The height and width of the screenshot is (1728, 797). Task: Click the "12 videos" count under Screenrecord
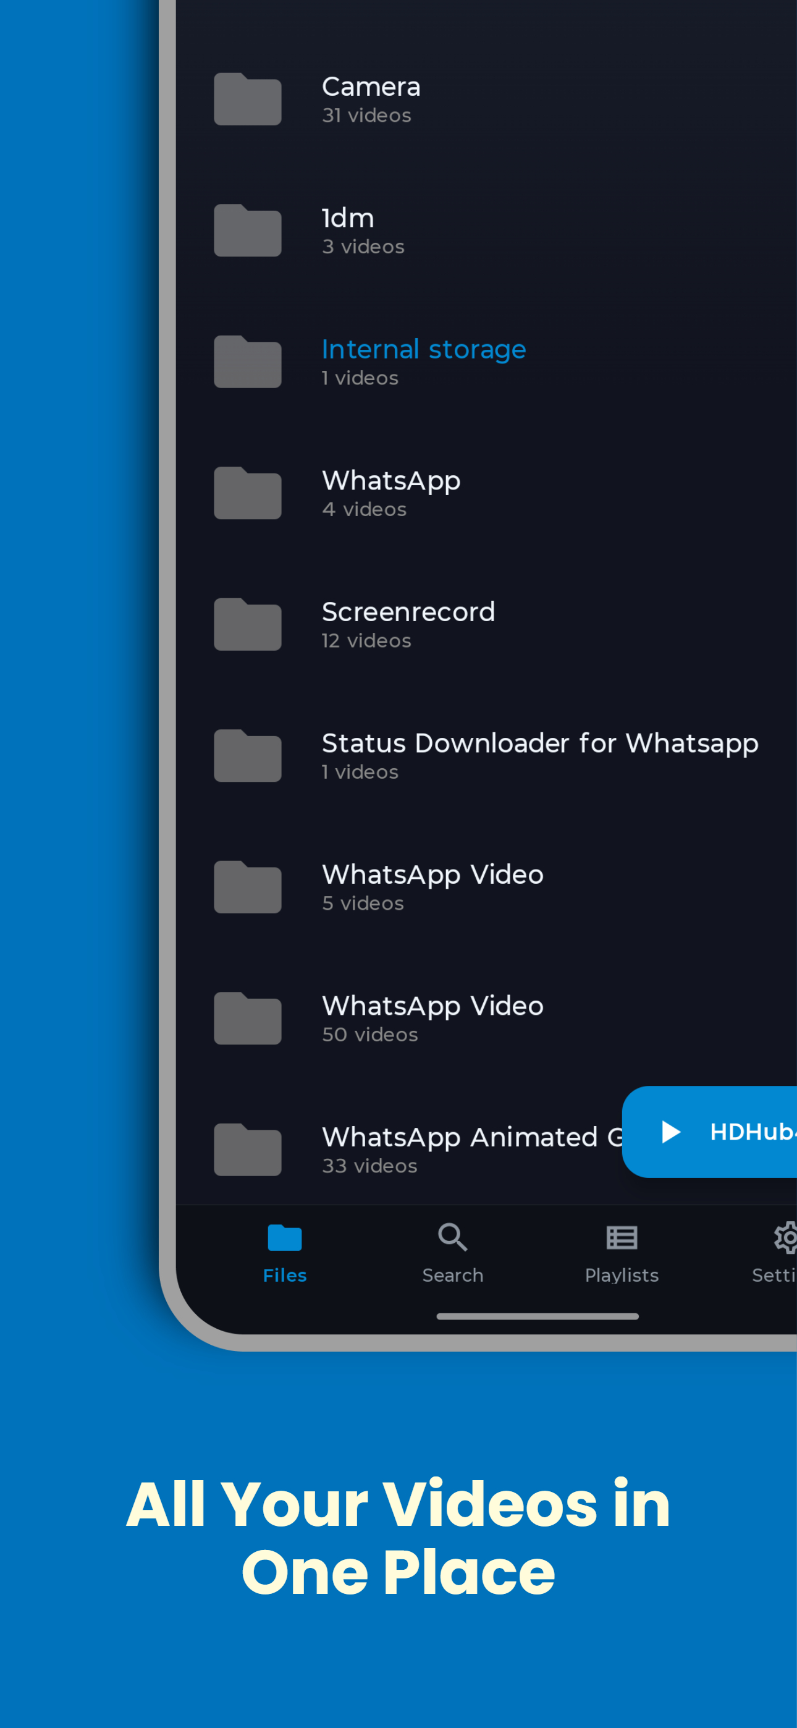click(x=367, y=641)
